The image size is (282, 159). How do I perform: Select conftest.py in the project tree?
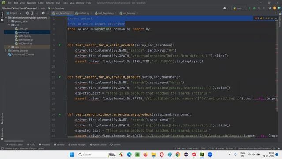[x=22, y=32]
